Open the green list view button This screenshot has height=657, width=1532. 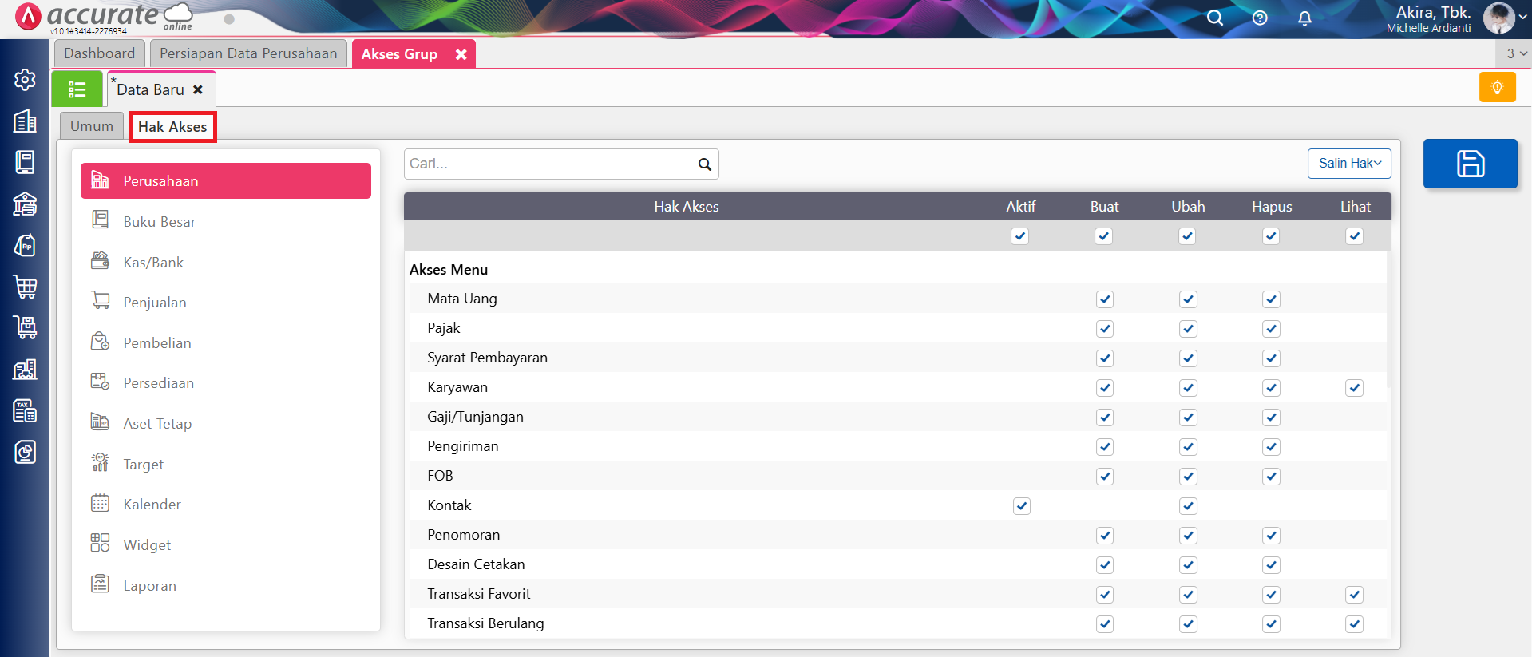click(77, 89)
